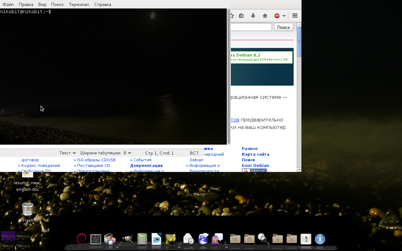The height and width of the screenshot is (251, 402).
Task: Open the События link
Action: coord(142,160)
